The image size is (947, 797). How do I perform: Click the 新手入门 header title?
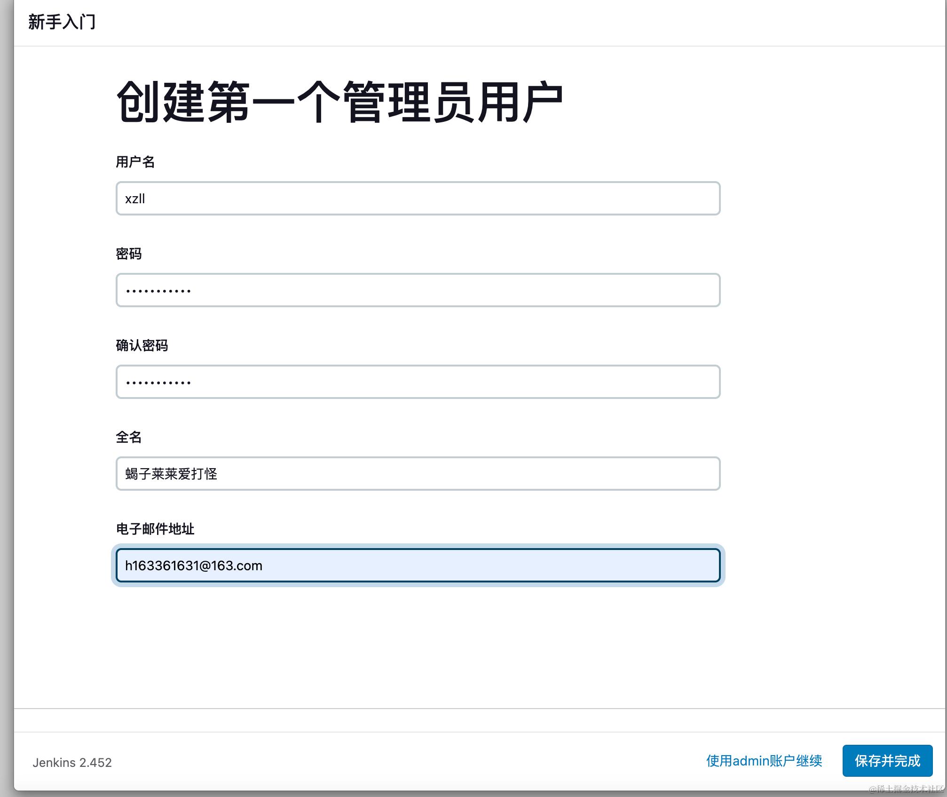(x=62, y=22)
